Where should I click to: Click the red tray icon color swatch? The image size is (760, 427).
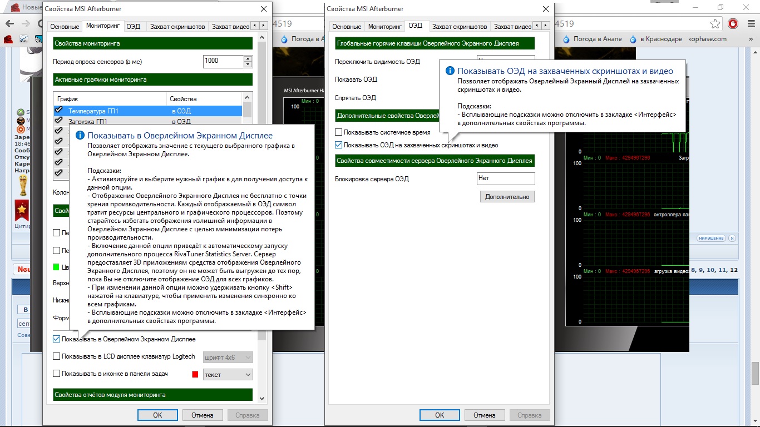coord(195,374)
